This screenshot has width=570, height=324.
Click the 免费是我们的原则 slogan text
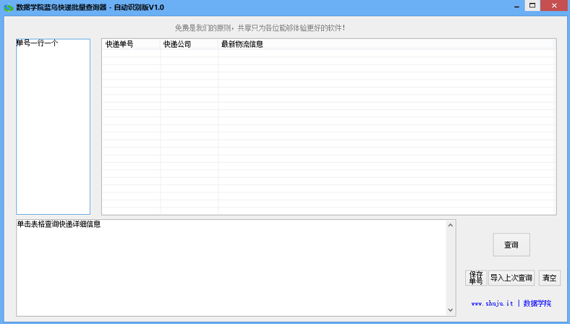[260, 28]
